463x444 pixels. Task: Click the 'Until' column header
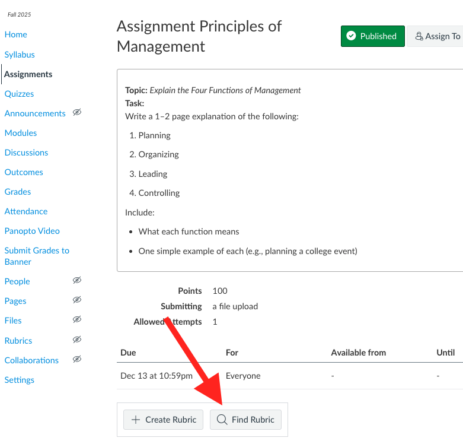[446, 353]
